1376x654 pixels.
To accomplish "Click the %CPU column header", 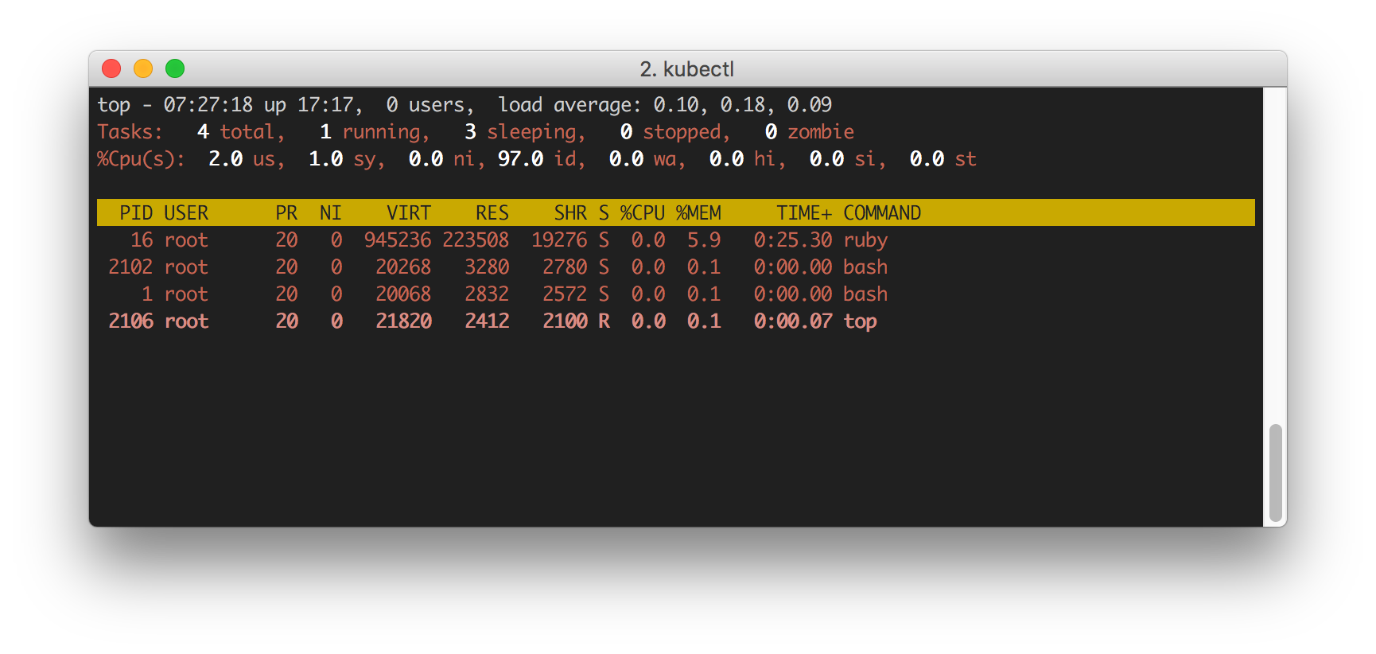I will click(x=643, y=213).
